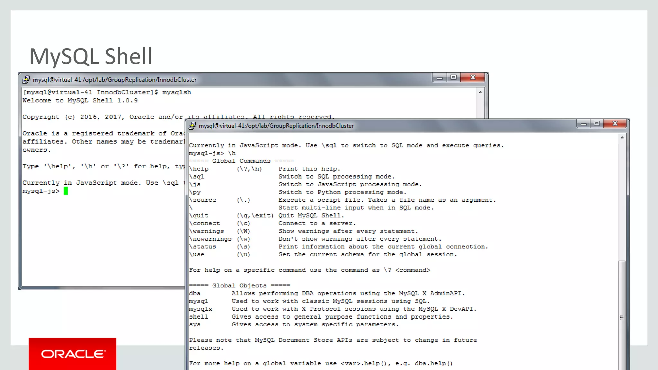Click the \nowarnings command row
Viewport: 658px width, 370px height.
315,239
